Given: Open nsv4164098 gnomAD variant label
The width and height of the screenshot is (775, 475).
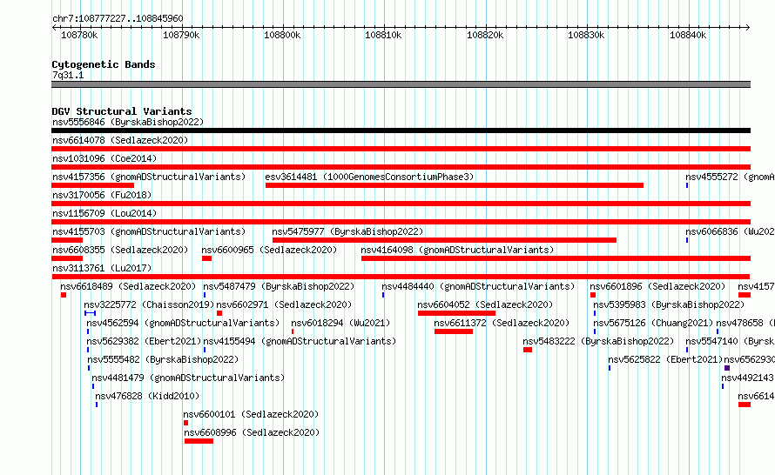Looking at the screenshot, I should pos(457,250).
